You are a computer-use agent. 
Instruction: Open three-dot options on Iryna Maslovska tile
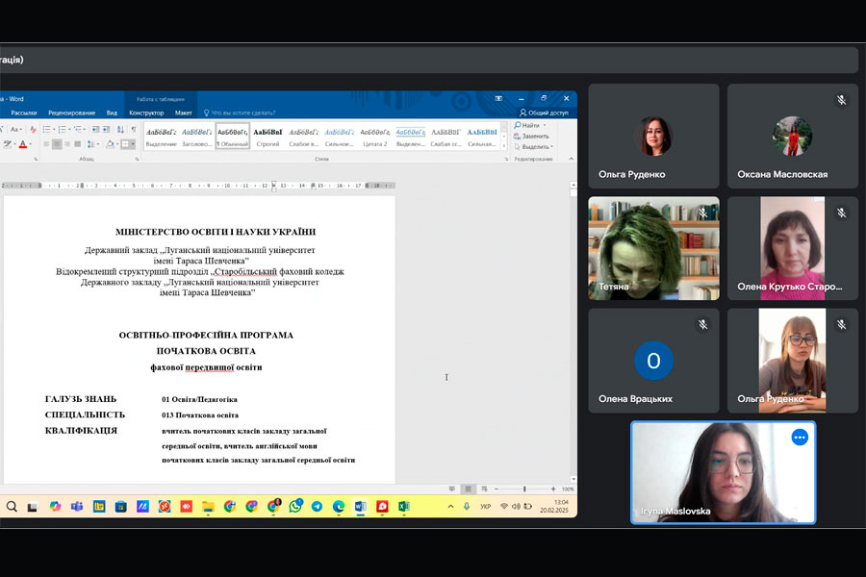[799, 438]
